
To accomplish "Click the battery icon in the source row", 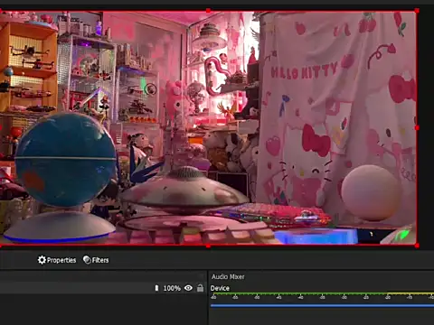I will coord(156,288).
